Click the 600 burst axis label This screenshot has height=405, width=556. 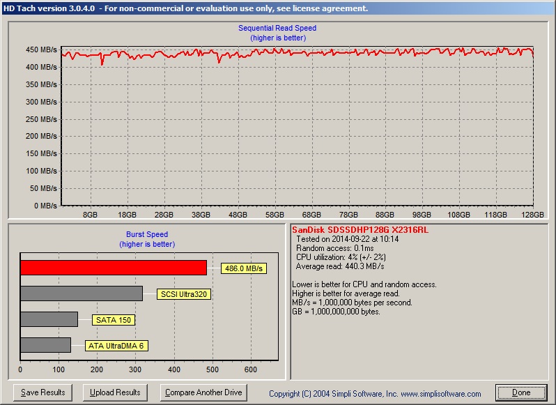(250, 369)
